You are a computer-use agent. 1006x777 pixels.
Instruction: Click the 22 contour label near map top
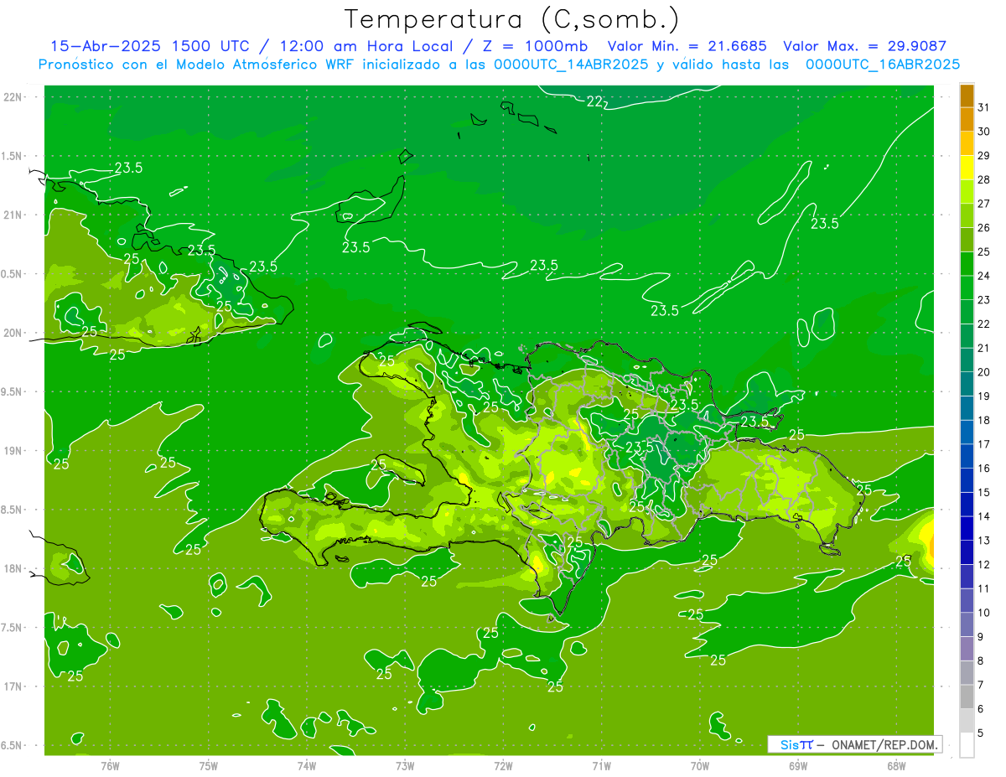(594, 101)
